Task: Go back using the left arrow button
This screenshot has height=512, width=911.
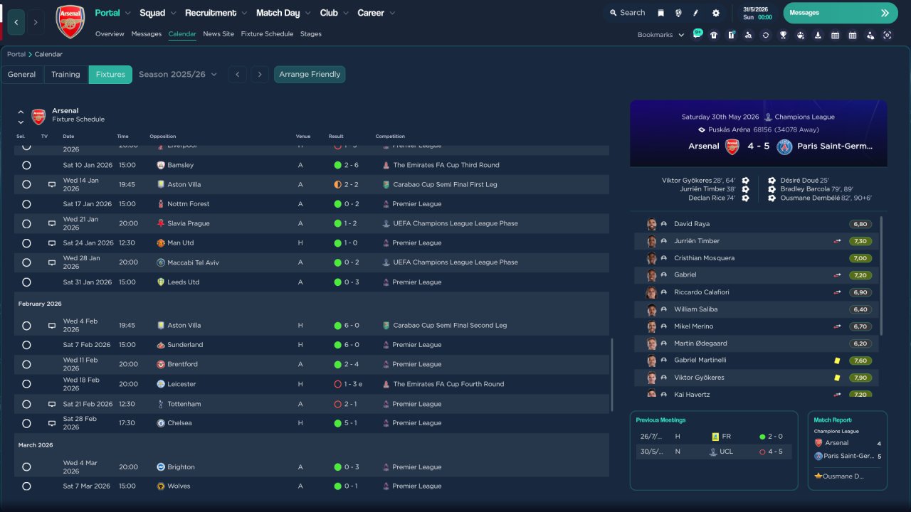Action: tap(16, 22)
